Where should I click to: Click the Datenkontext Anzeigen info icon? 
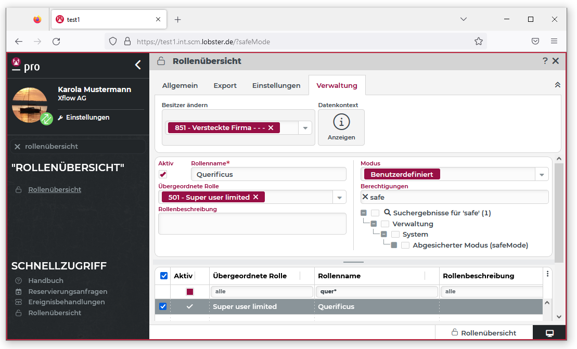(x=341, y=122)
